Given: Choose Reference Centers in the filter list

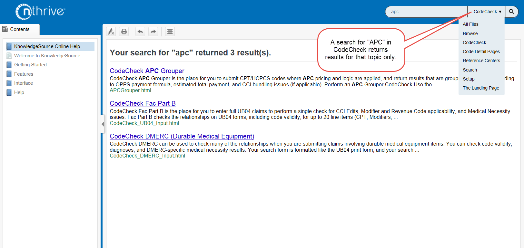Looking at the screenshot, I should pos(481,61).
